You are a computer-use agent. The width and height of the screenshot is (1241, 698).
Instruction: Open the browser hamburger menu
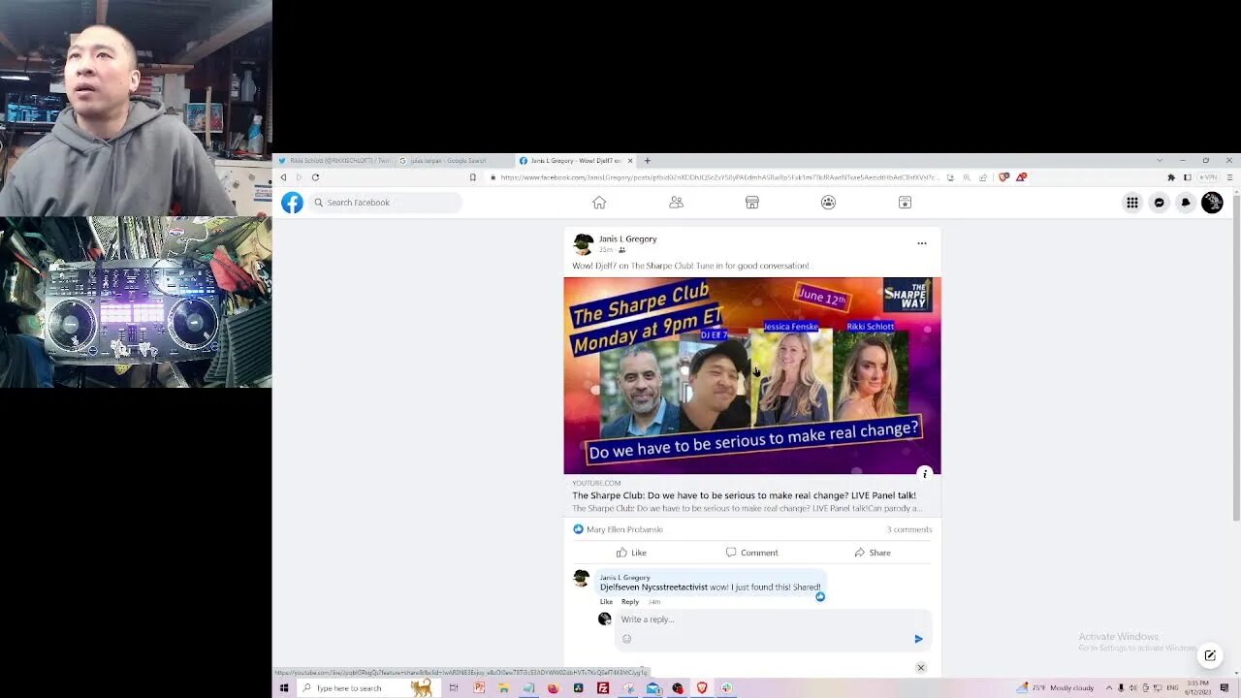click(1229, 177)
